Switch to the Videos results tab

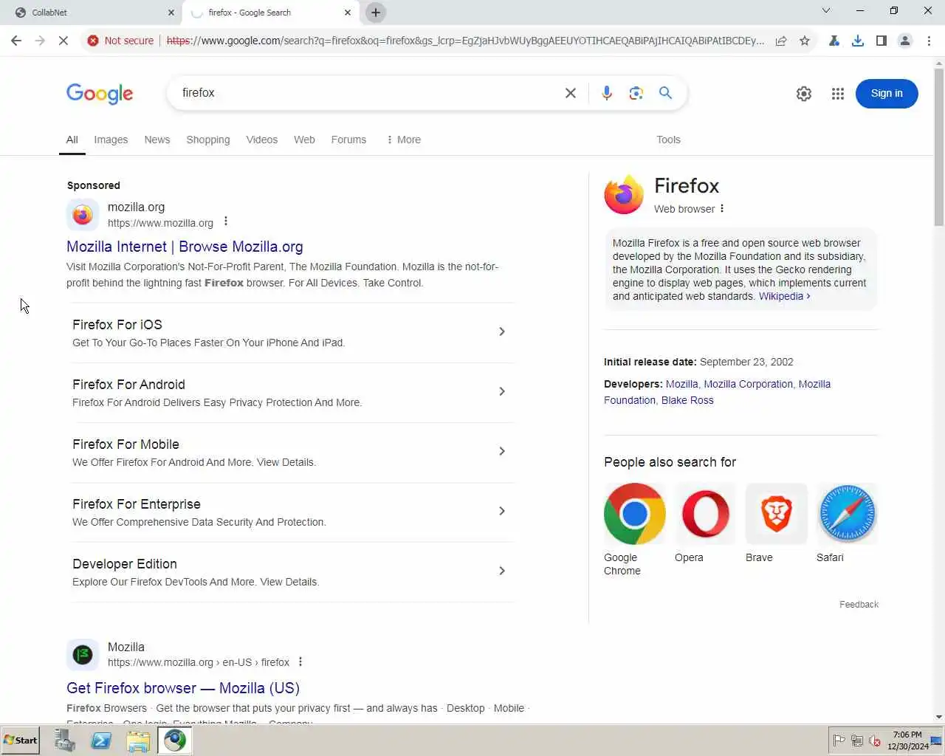tap(262, 140)
